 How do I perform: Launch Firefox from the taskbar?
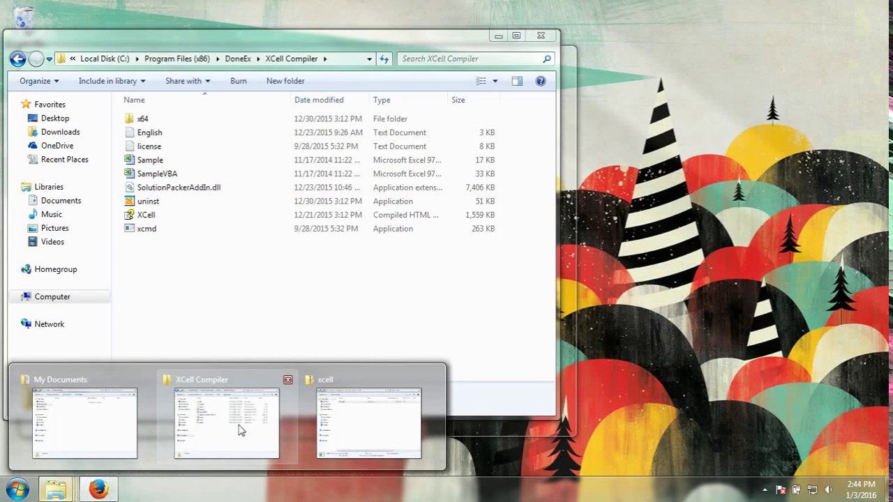click(98, 489)
